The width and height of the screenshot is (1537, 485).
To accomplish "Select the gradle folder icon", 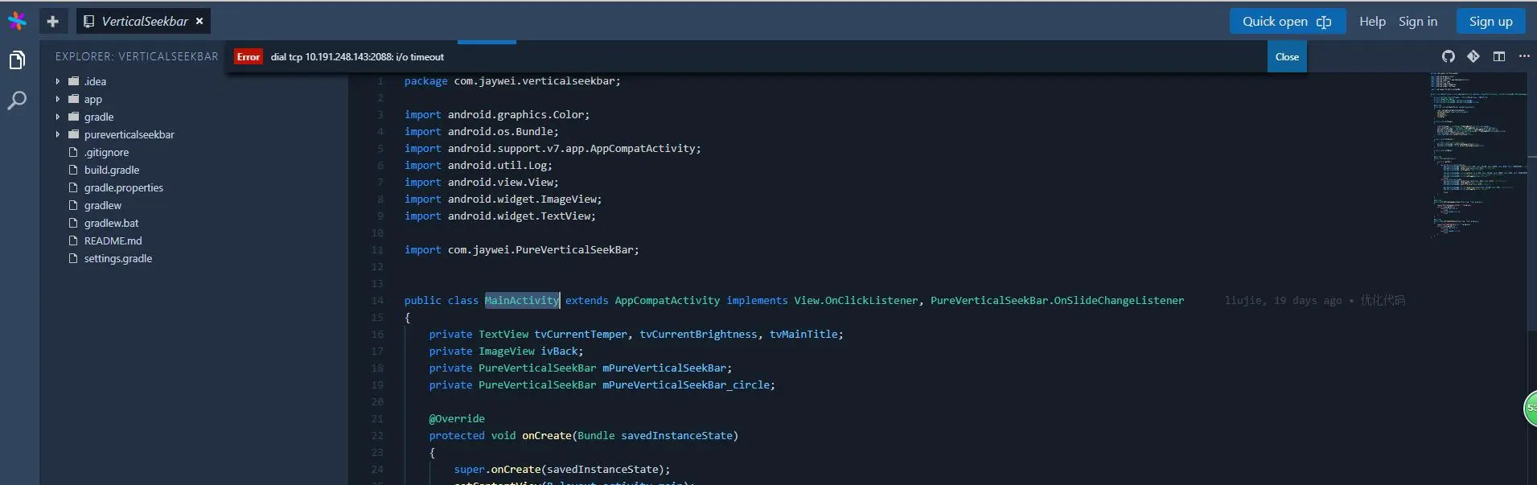I will click(x=74, y=117).
